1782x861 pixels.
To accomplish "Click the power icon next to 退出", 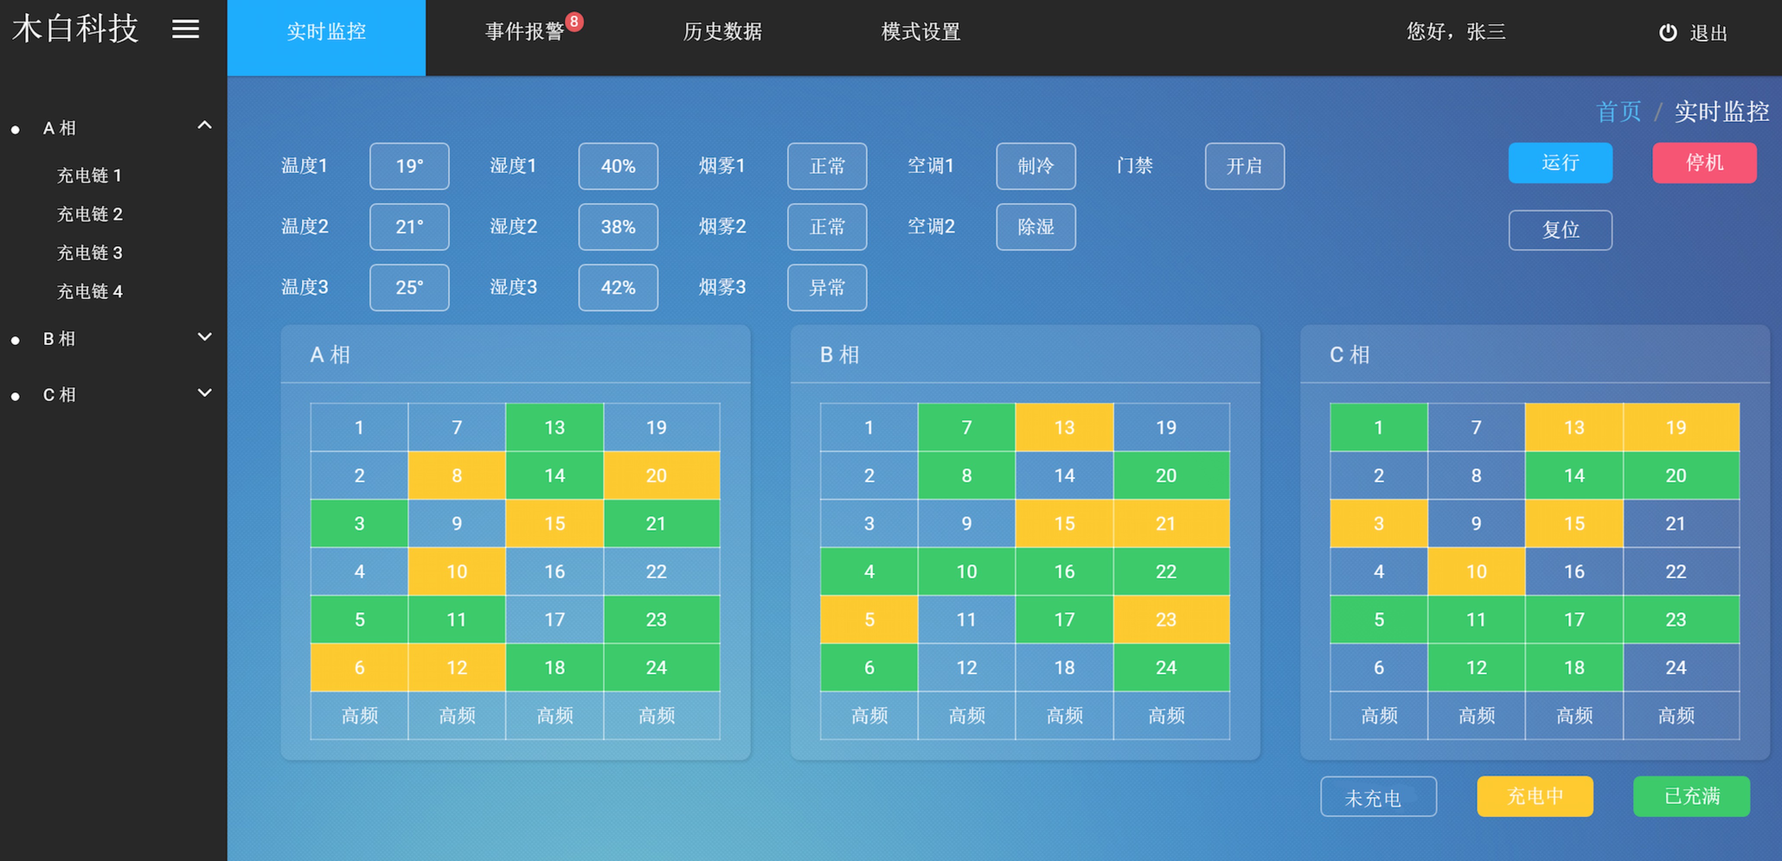I will 1668,32.
